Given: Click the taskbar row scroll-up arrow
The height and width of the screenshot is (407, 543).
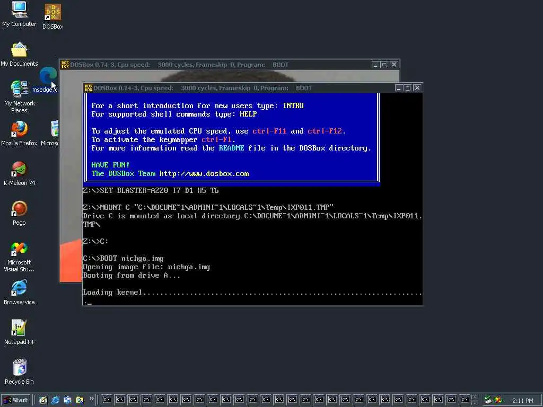Looking at the screenshot, I should [475, 397].
